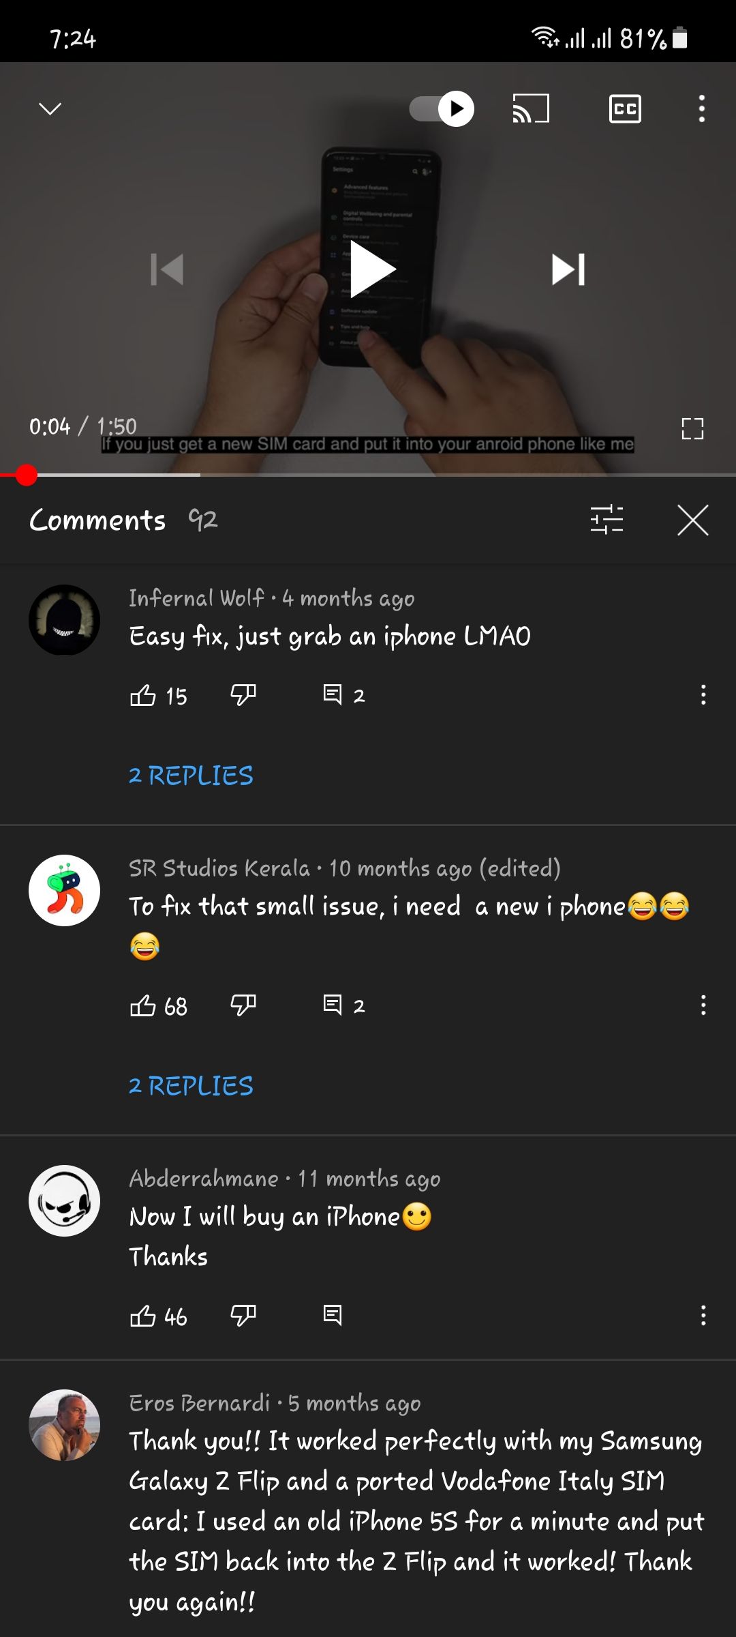Open Eros Bernardi's profile picture
The width and height of the screenshot is (736, 1637).
coord(64,1425)
